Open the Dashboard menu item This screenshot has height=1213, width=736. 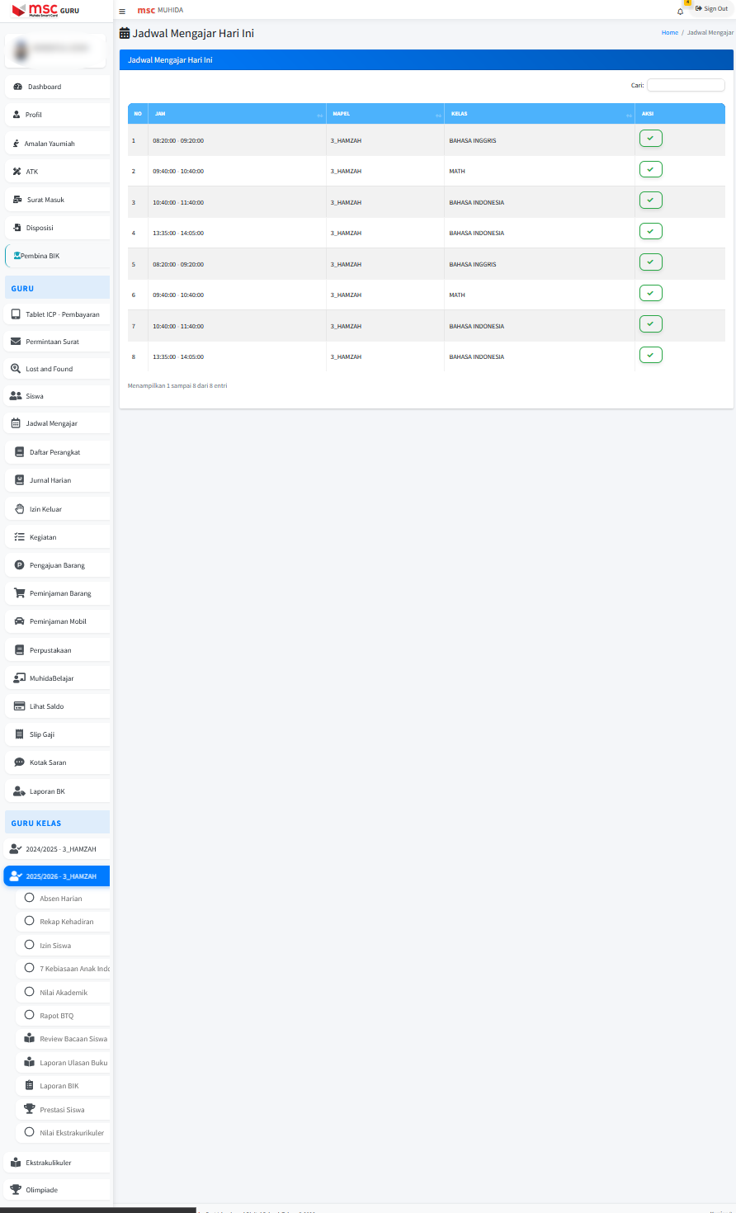click(x=45, y=87)
